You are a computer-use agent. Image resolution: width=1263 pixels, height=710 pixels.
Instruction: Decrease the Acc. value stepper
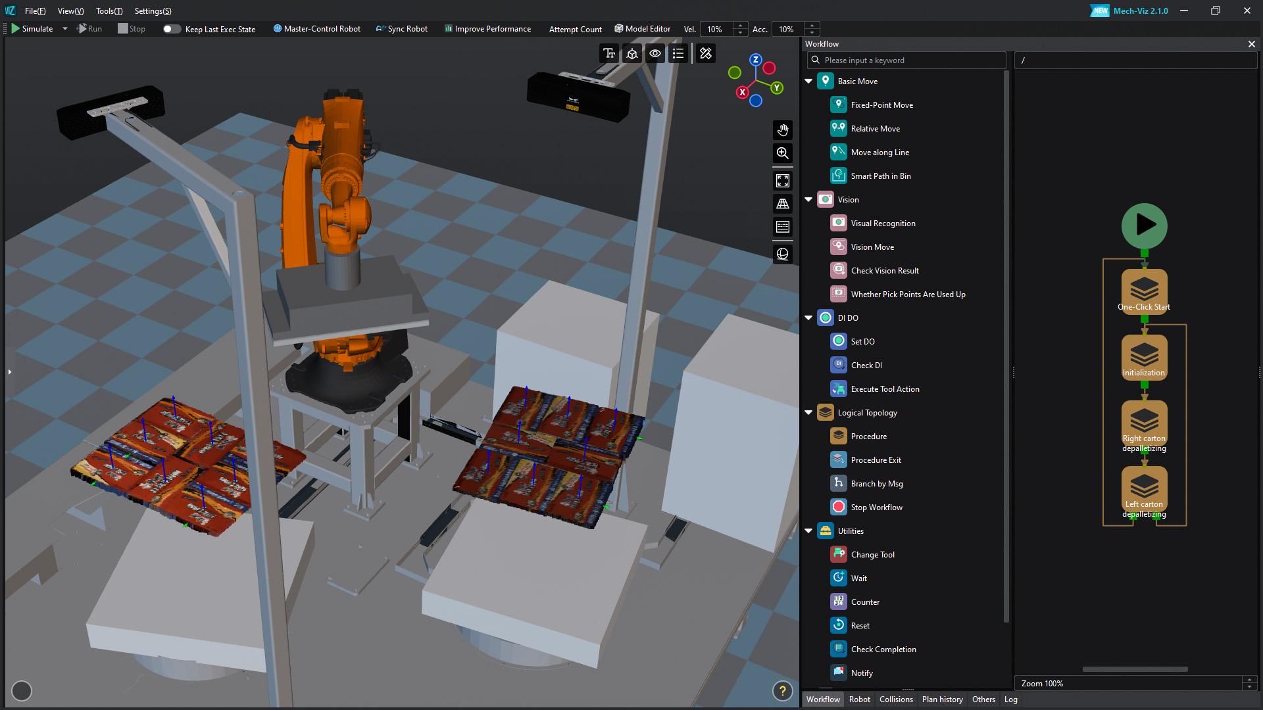click(x=812, y=33)
